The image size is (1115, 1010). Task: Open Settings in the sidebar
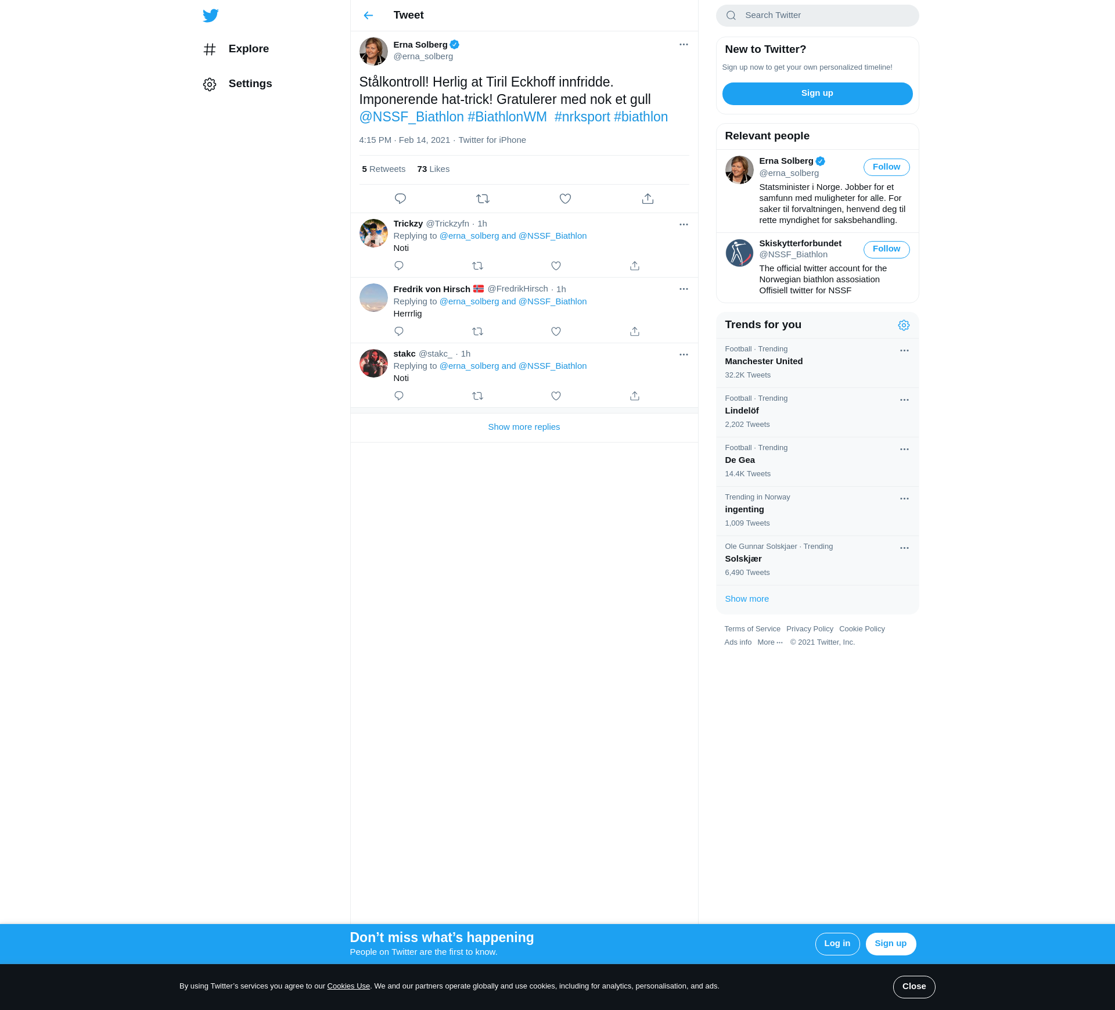(x=250, y=84)
